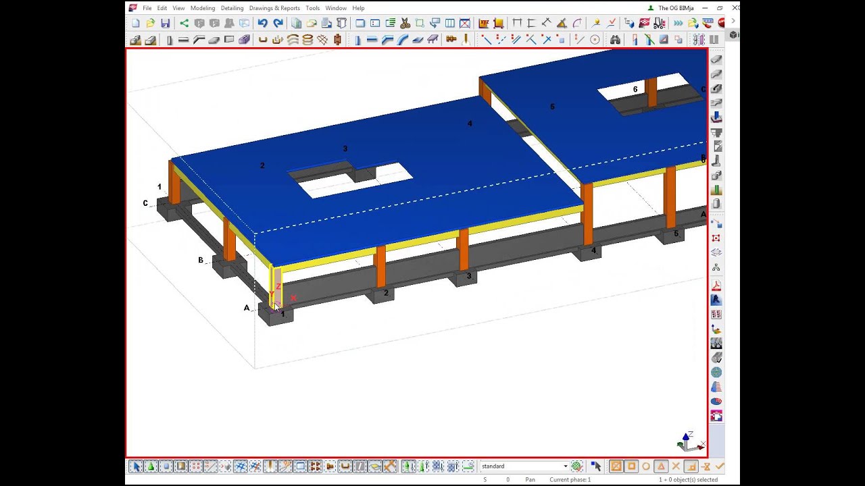Click the scissors clip plane icon
This screenshot has width=865, height=486.
(x=405, y=23)
